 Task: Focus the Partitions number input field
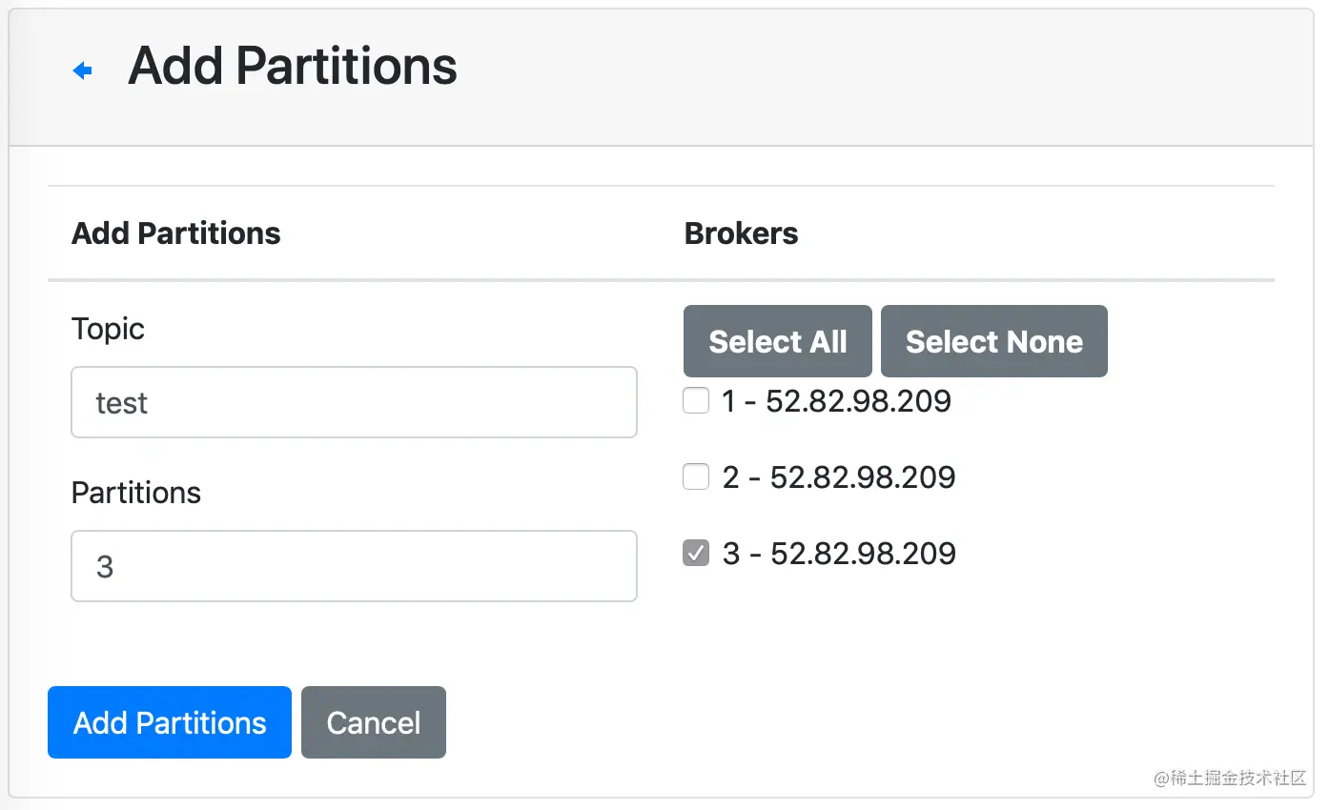tap(354, 566)
